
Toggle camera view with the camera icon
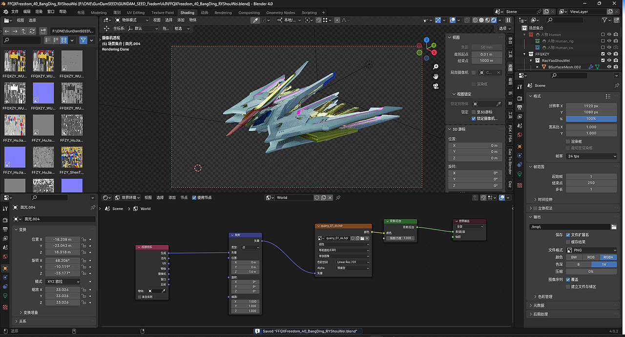(436, 86)
